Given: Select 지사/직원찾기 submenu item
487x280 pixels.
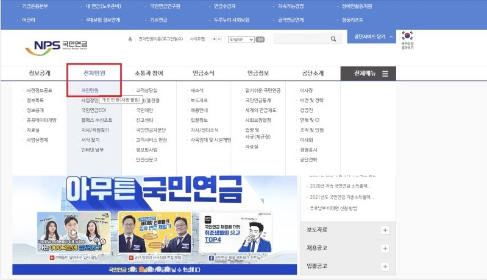Looking at the screenshot, I should [95, 130].
